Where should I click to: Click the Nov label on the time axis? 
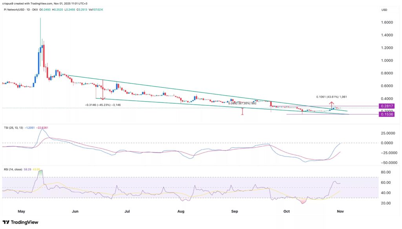[x=340, y=211]
